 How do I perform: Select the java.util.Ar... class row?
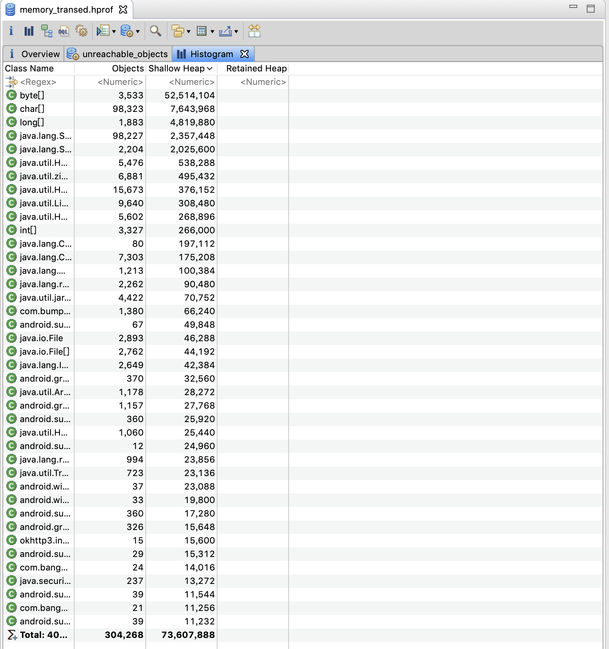point(303,392)
